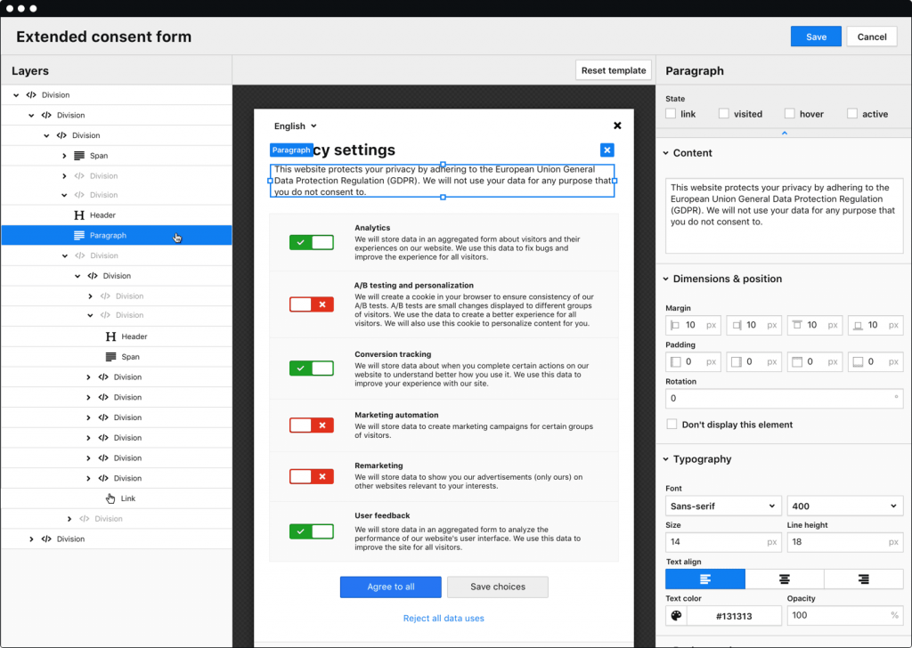Center align the paragraph text
Viewport: 912px width, 648px height.
tap(784, 579)
